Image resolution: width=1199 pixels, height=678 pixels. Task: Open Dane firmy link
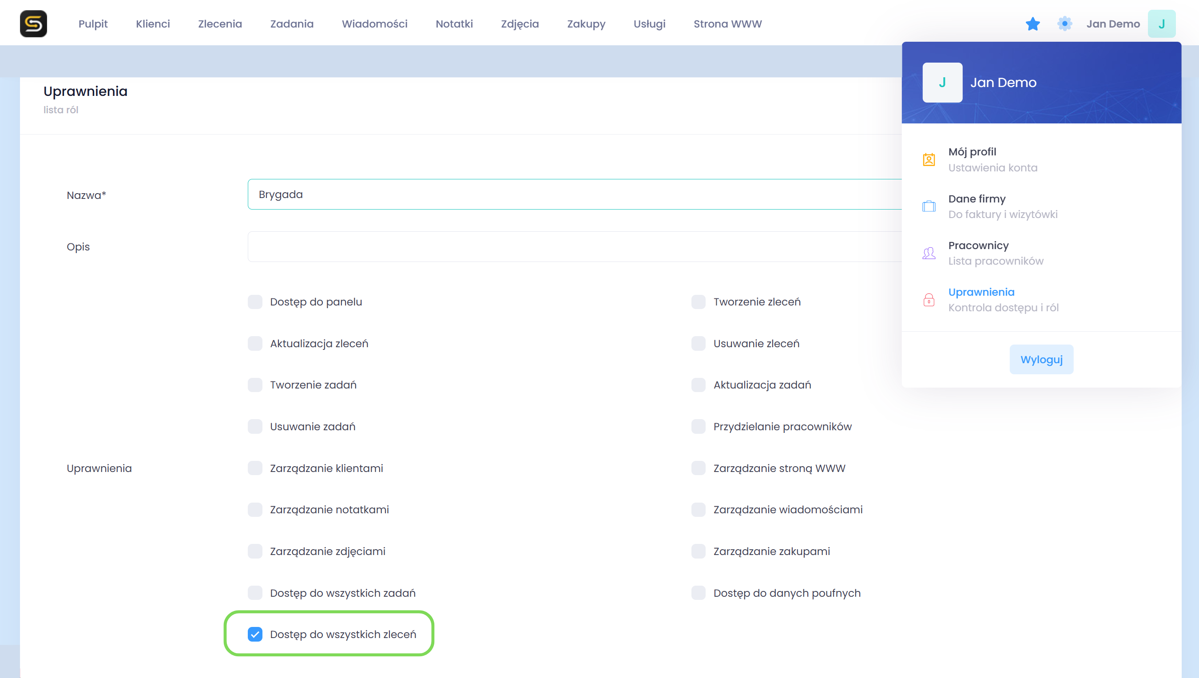[1003, 206]
